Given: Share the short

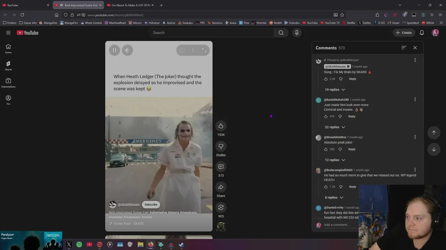Looking at the screenshot, I should [221, 187].
